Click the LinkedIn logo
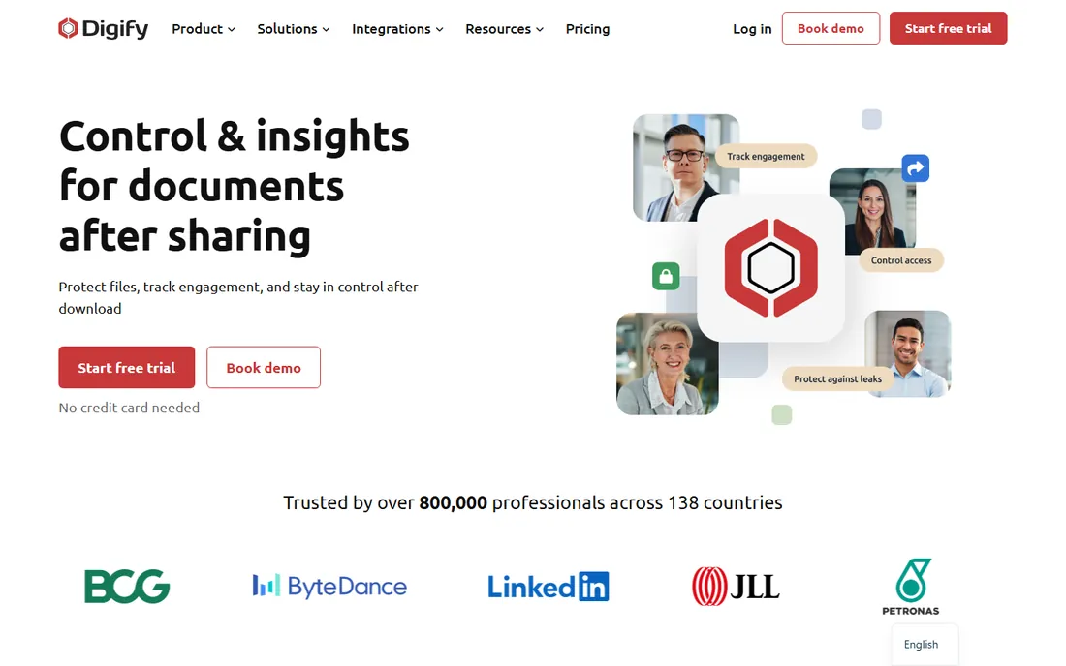This screenshot has height=666, width=1066. click(x=548, y=587)
